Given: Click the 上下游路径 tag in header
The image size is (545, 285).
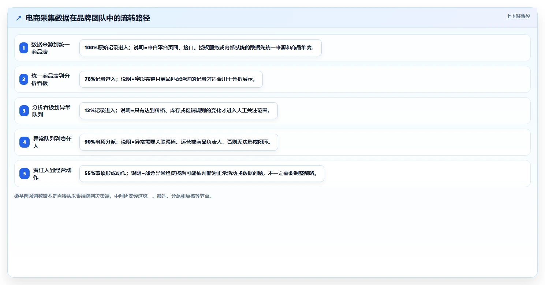Looking at the screenshot, I should [518, 16].
